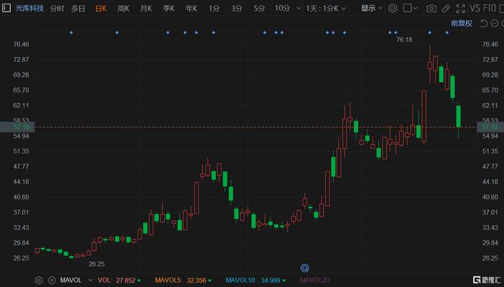The image size is (504, 287).
Task: Toggle MAVOL5 32.356 legend
Action: 183,281
